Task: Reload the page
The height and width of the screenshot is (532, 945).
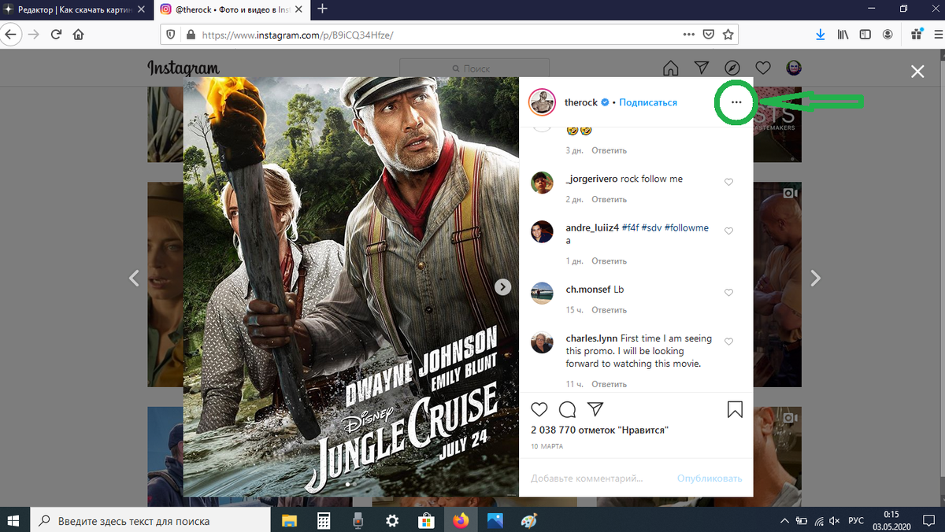Action: point(56,35)
